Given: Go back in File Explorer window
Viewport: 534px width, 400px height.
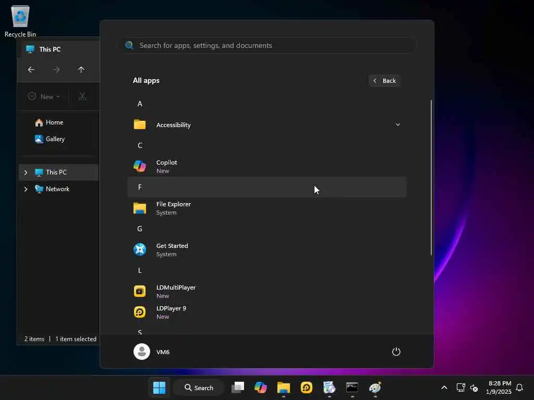Looking at the screenshot, I should tap(31, 70).
